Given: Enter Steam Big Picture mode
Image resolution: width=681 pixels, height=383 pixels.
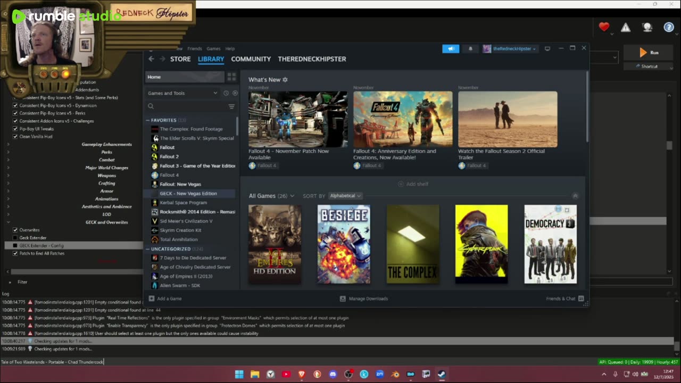Looking at the screenshot, I should (x=547, y=49).
